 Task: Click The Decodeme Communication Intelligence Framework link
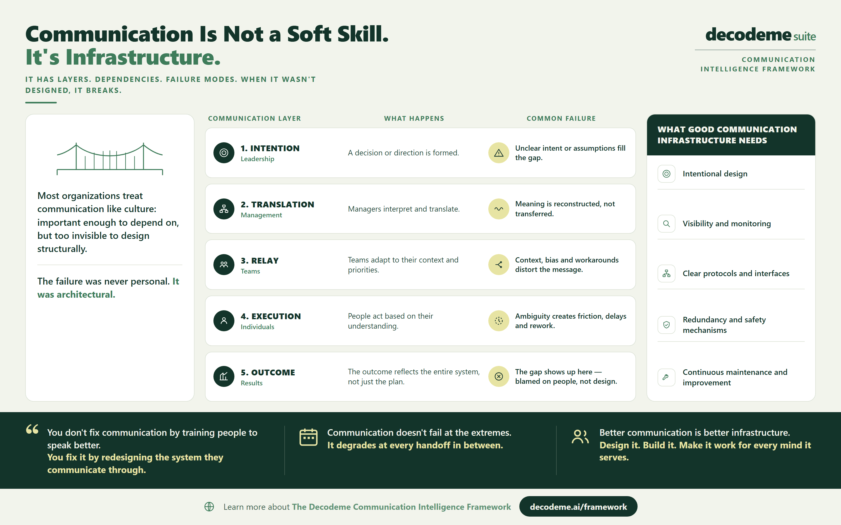(x=401, y=507)
